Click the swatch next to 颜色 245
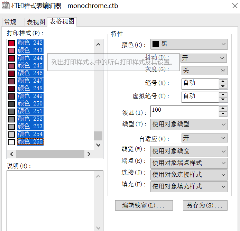This screenshot has height=231, width=240. 11,66
